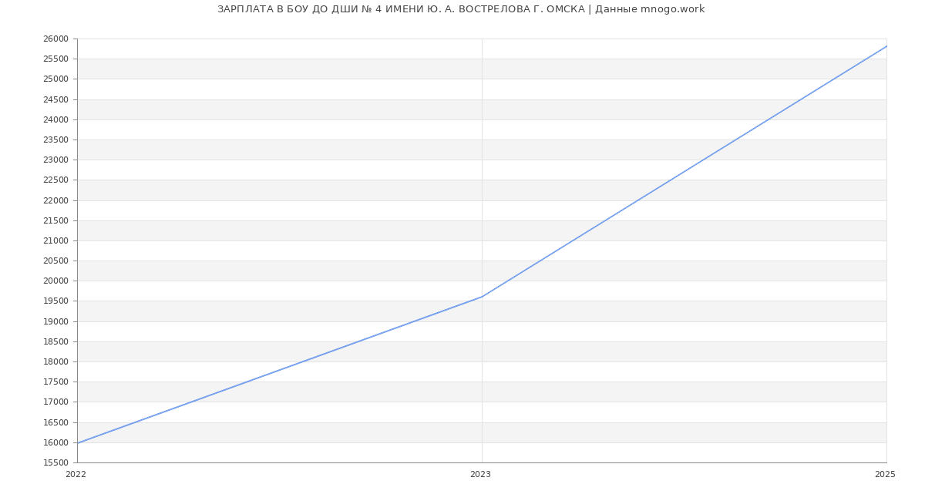Select the line's end point at 2025
Viewport: 925px width, 501px height.
[x=886, y=46]
